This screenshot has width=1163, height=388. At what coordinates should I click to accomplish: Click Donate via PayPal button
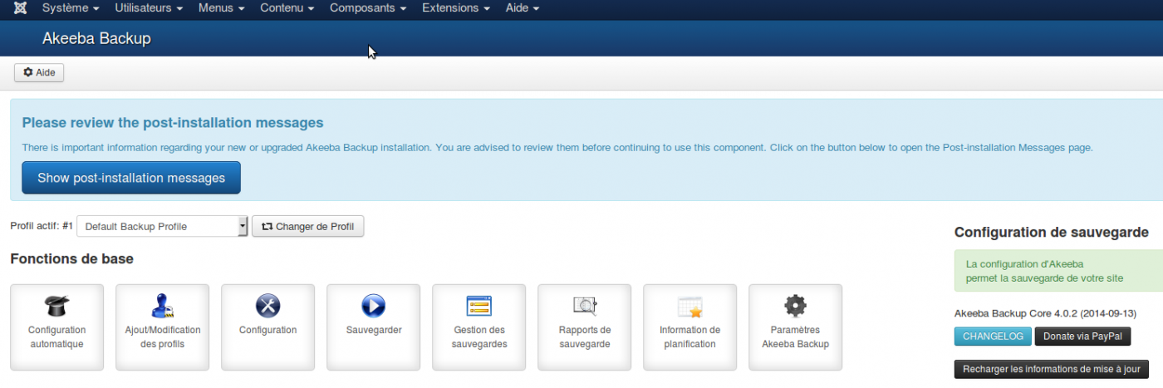[x=1083, y=336]
